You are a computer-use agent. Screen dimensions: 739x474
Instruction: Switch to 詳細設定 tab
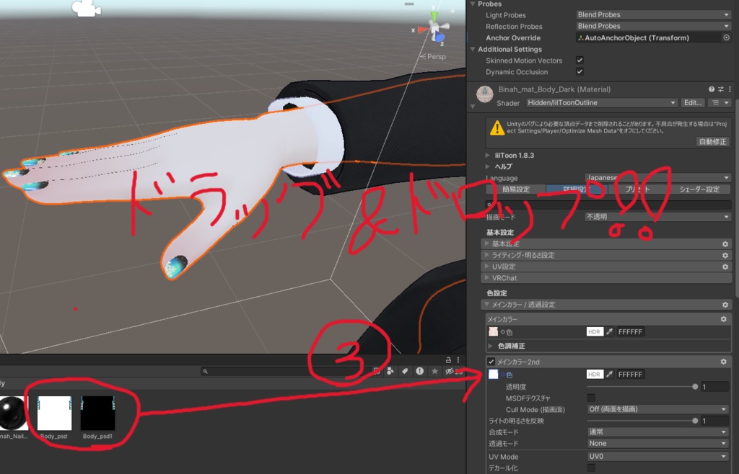(577, 189)
